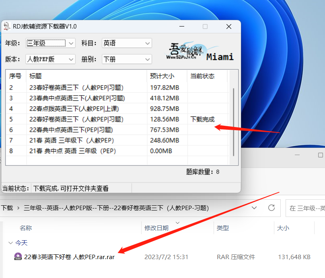Click the file size 131,648 KB

coord(294,257)
